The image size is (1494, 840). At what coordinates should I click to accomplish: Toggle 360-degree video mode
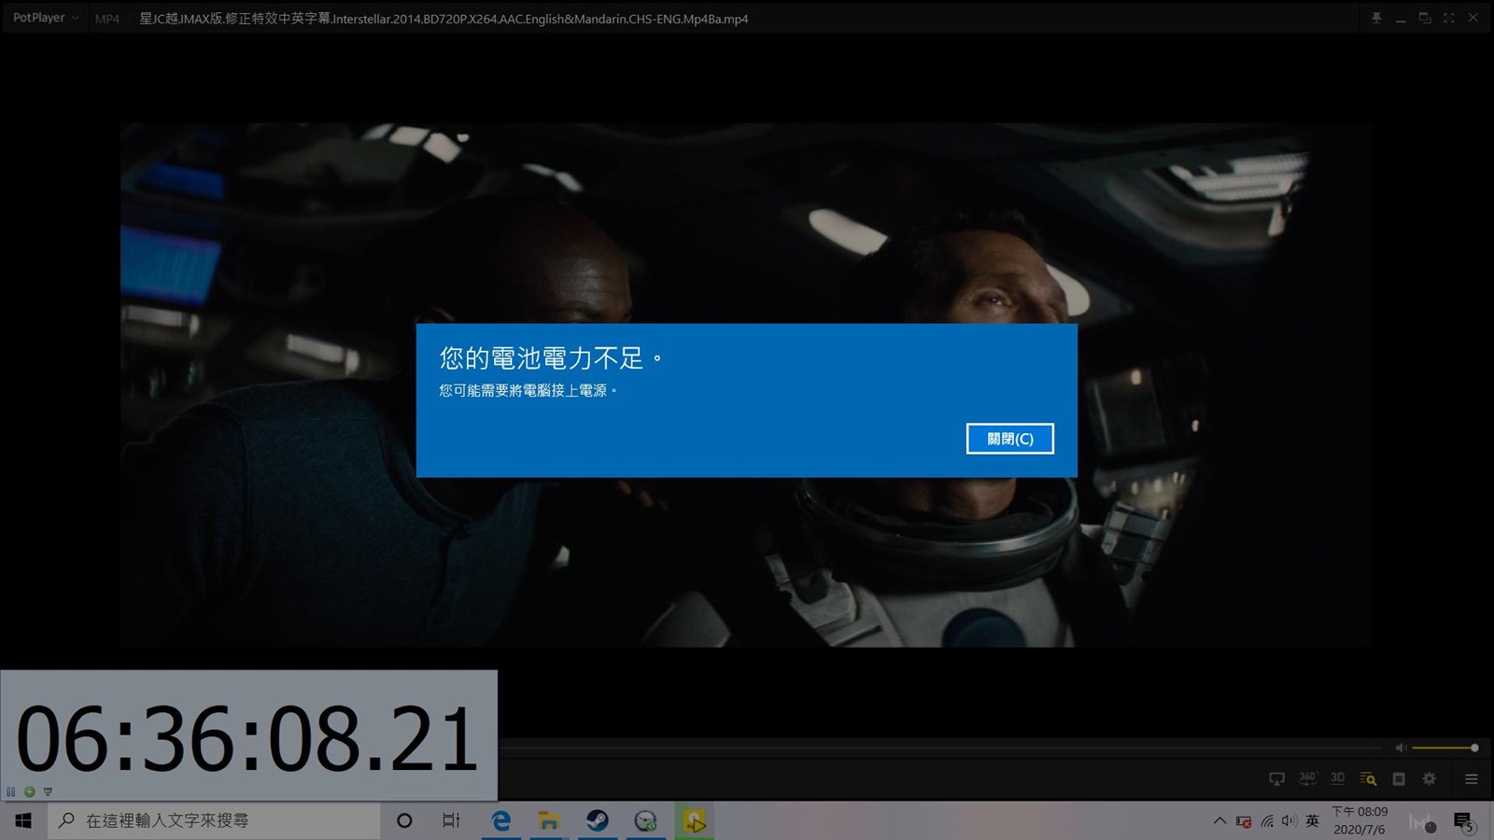pos(1307,778)
